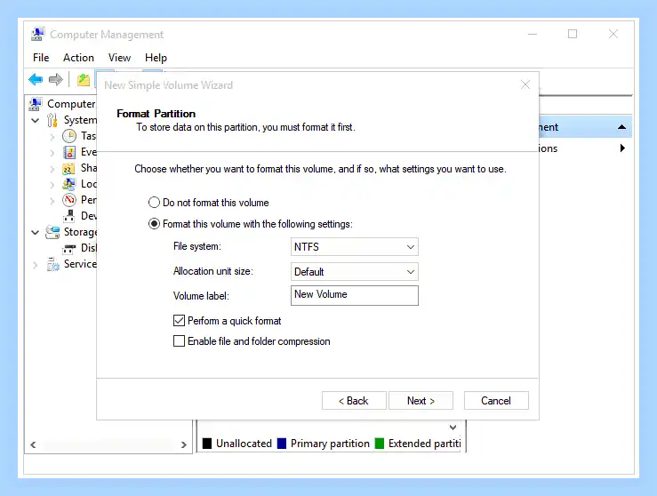Select the Computer Management root node icon
Viewport: 657px width, 496px height.
click(x=36, y=104)
